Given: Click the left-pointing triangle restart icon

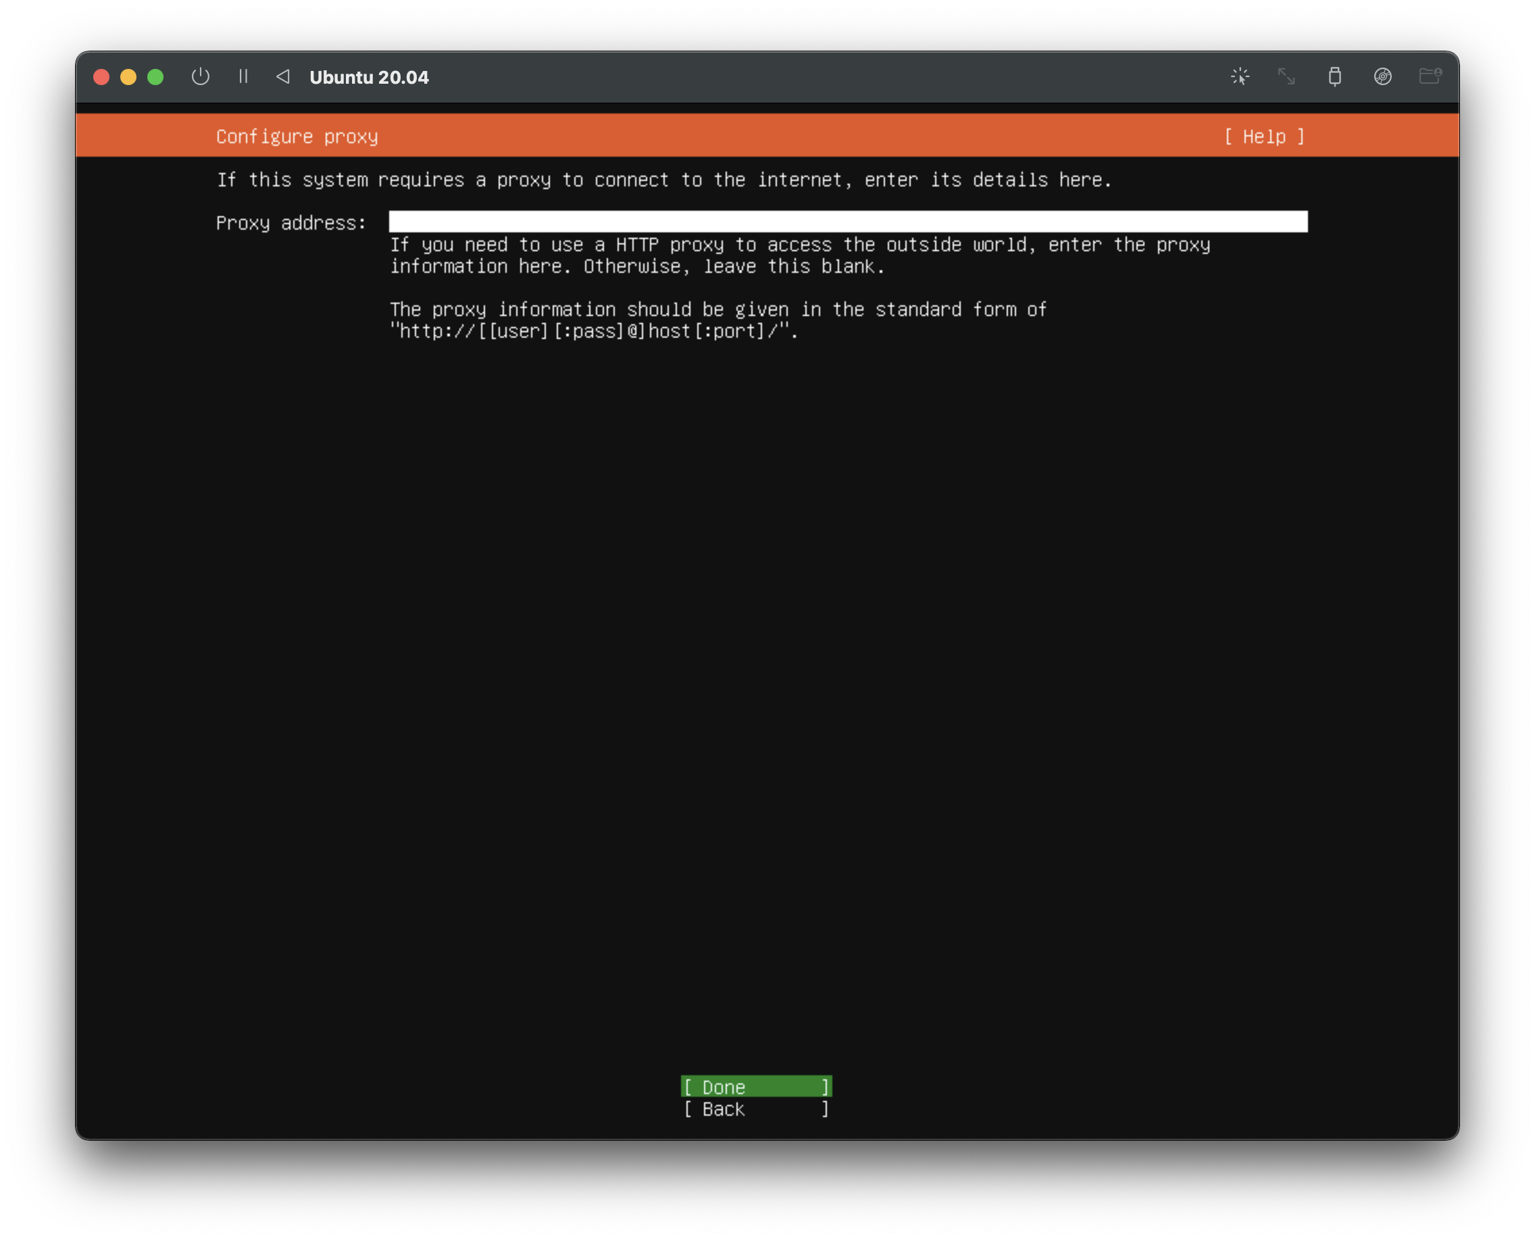Looking at the screenshot, I should click(283, 76).
